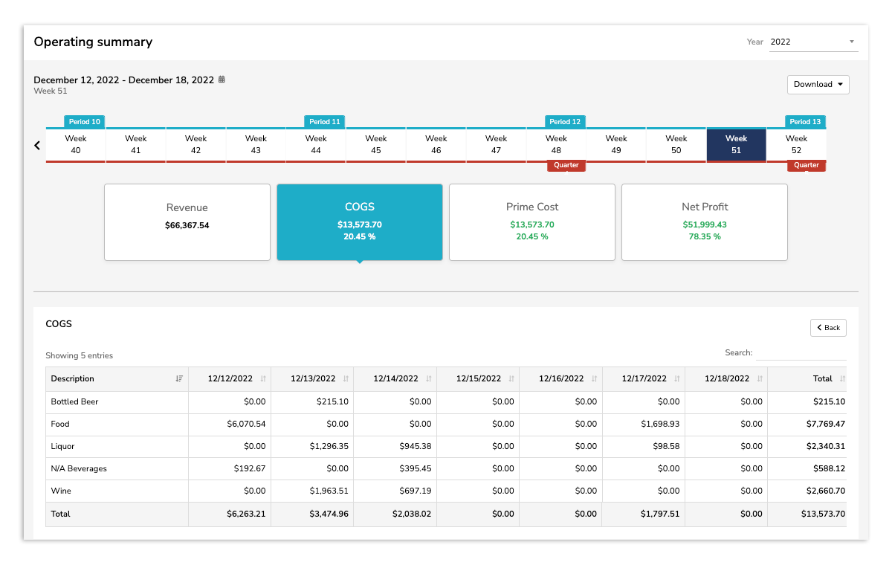
Task: Select the Week 40 tab
Action: click(75, 144)
